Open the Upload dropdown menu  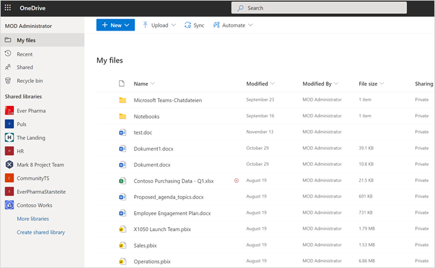[158, 26]
